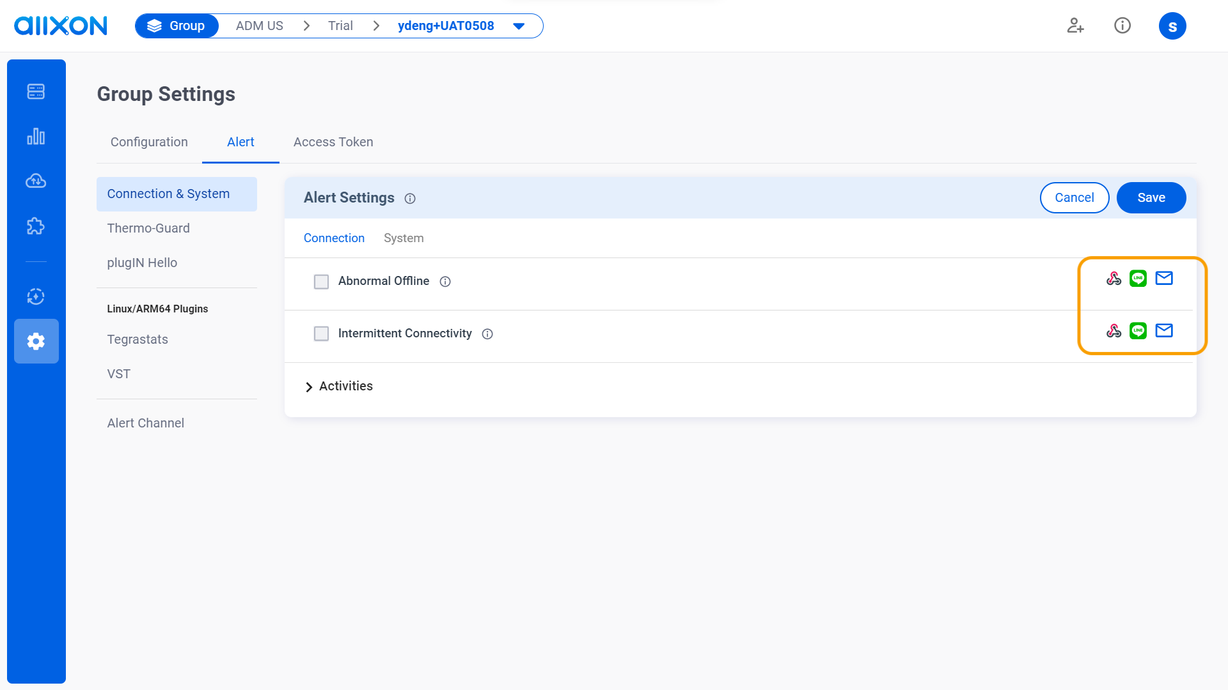Image resolution: width=1228 pixels, height=690 pixels.
Task: Select the OTA cloud deployment sidebar icon
Action: coord(36,181)
